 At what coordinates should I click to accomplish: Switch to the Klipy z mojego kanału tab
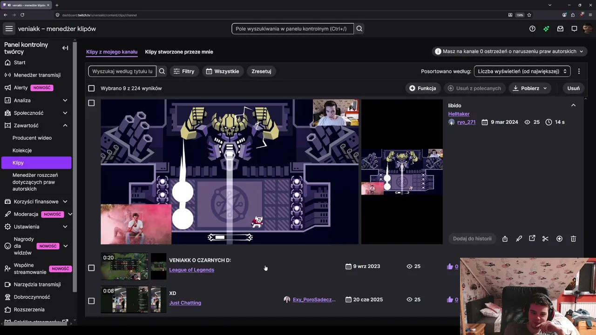(112, 52)
